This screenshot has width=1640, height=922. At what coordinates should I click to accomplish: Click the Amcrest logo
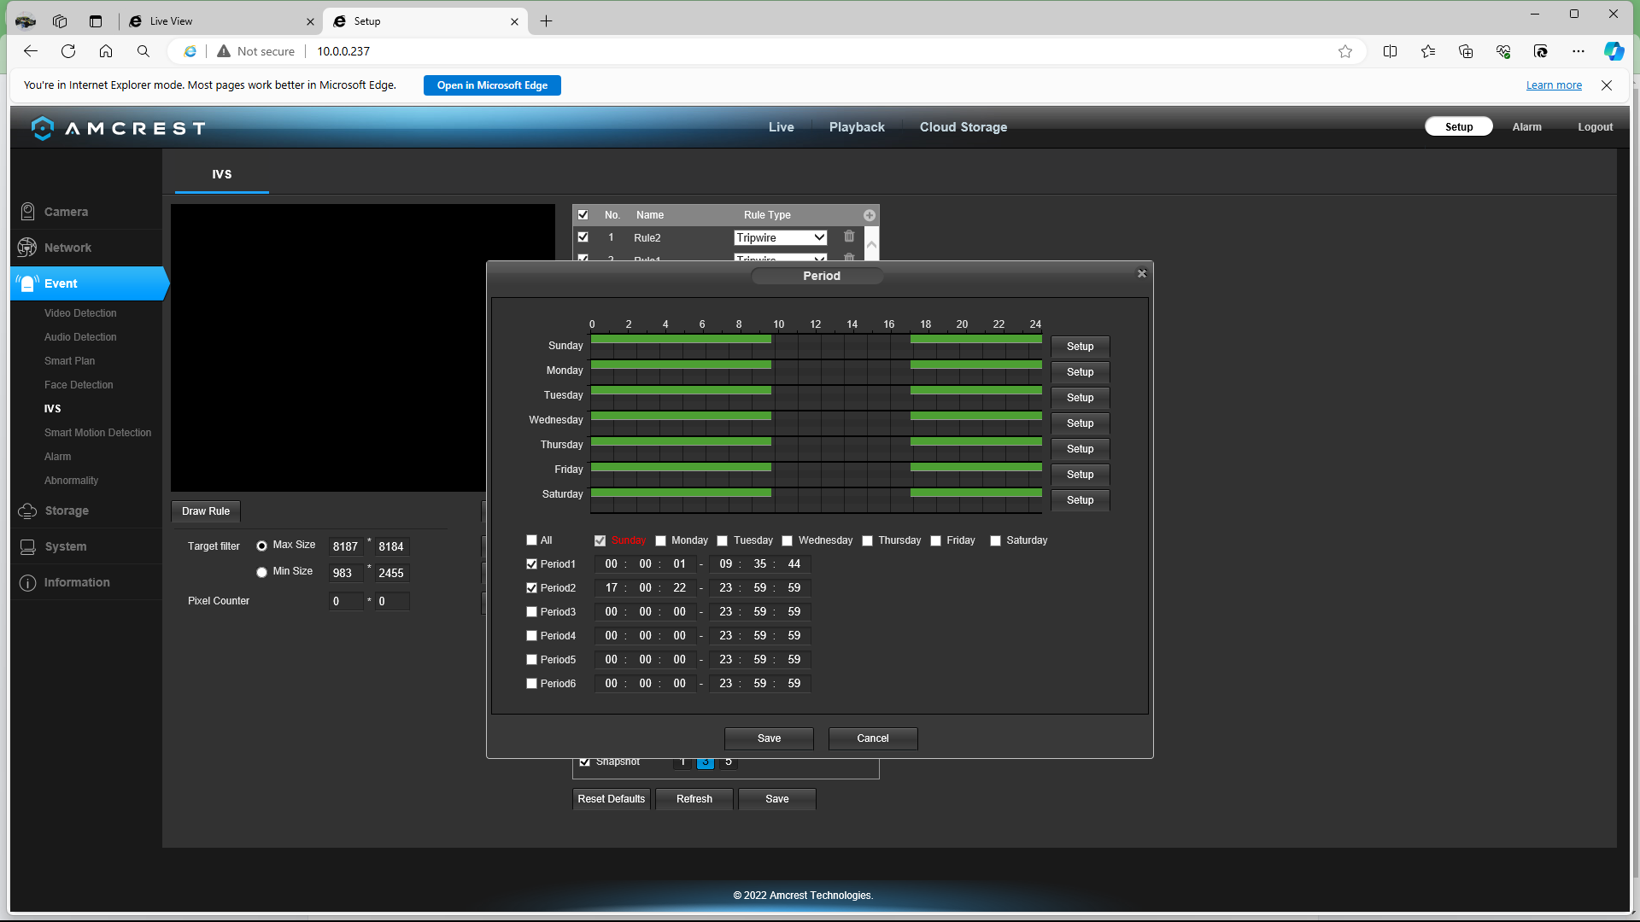pos(118,128)
